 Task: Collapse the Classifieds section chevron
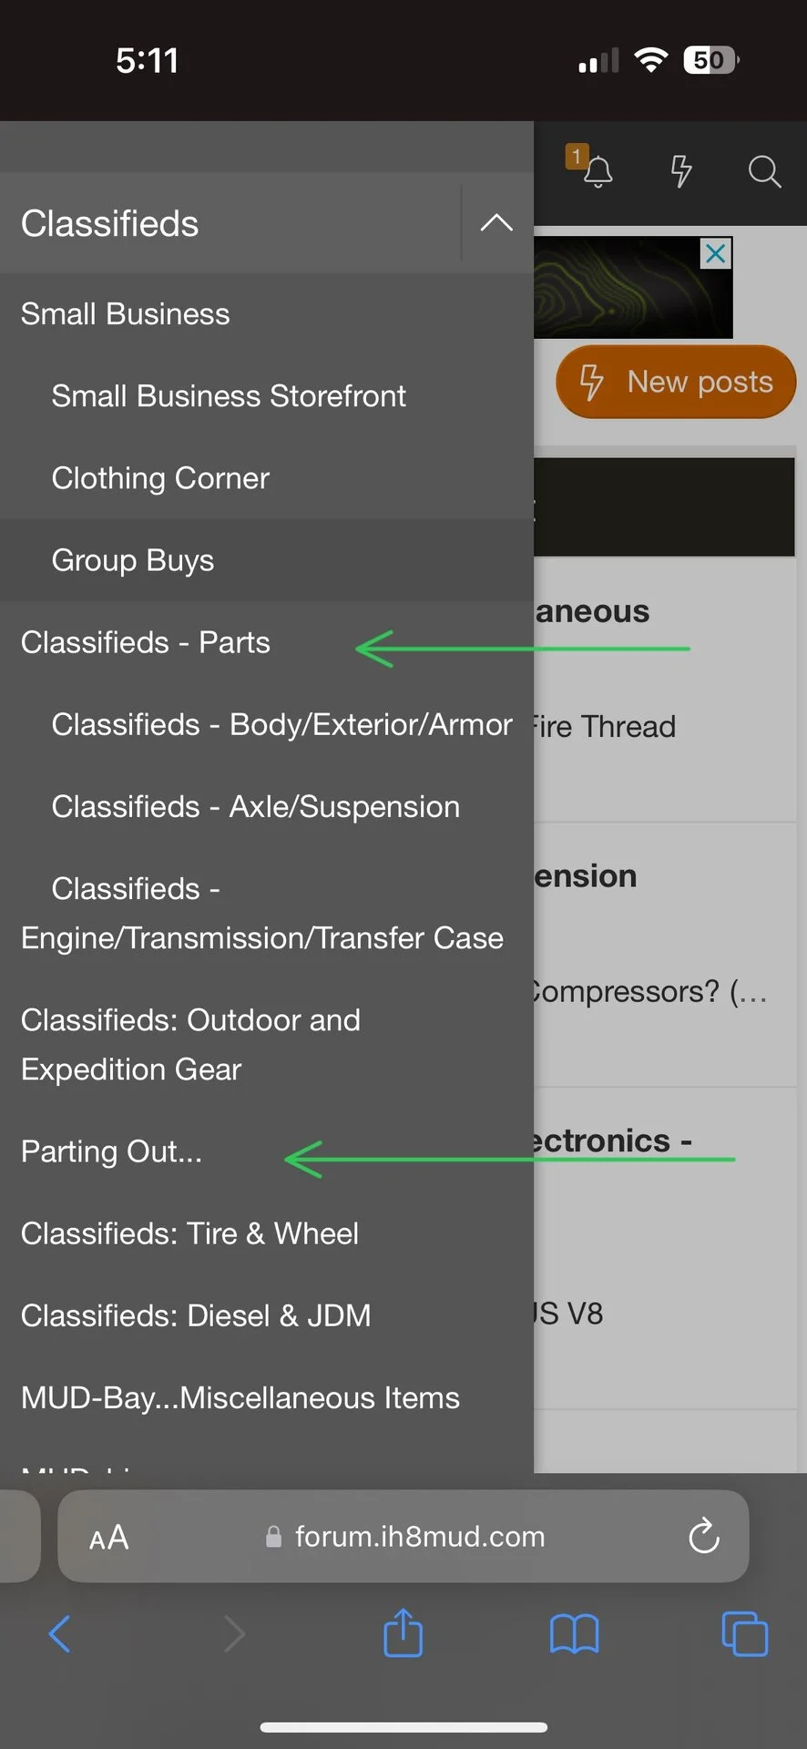click(x=496, y=223)
